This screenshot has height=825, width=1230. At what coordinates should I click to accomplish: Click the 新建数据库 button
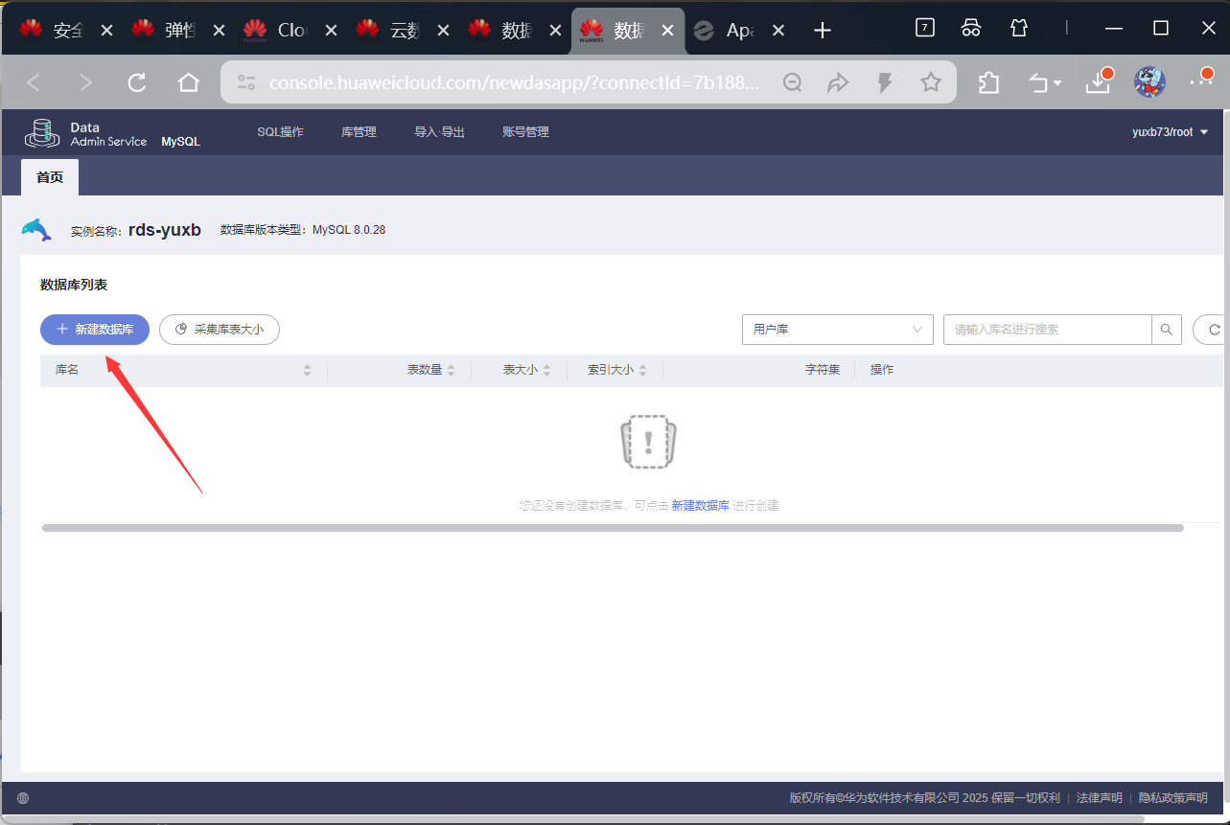pos(95,330)
